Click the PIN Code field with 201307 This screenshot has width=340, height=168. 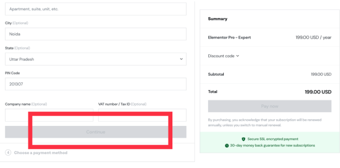coord(95,84)
